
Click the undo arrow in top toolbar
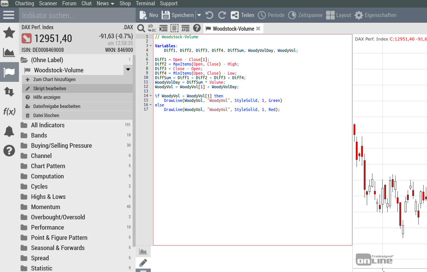(209, 15)
